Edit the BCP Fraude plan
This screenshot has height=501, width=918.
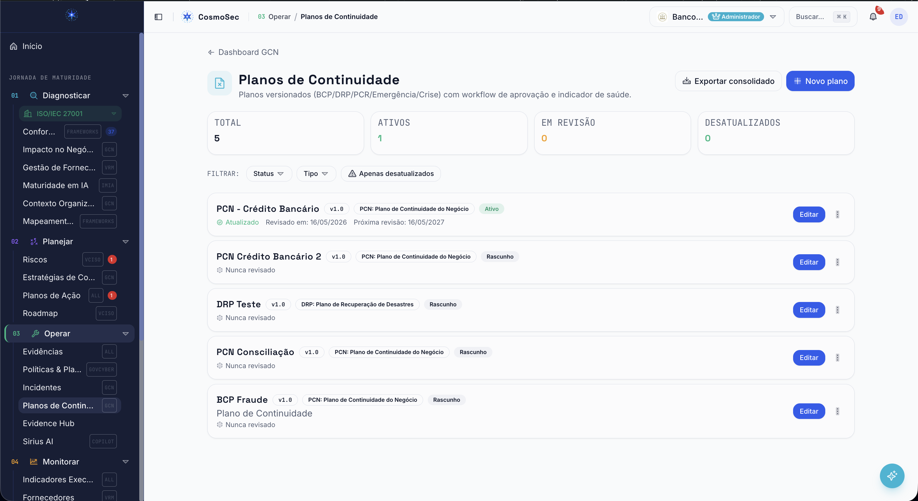pos(809,411)
